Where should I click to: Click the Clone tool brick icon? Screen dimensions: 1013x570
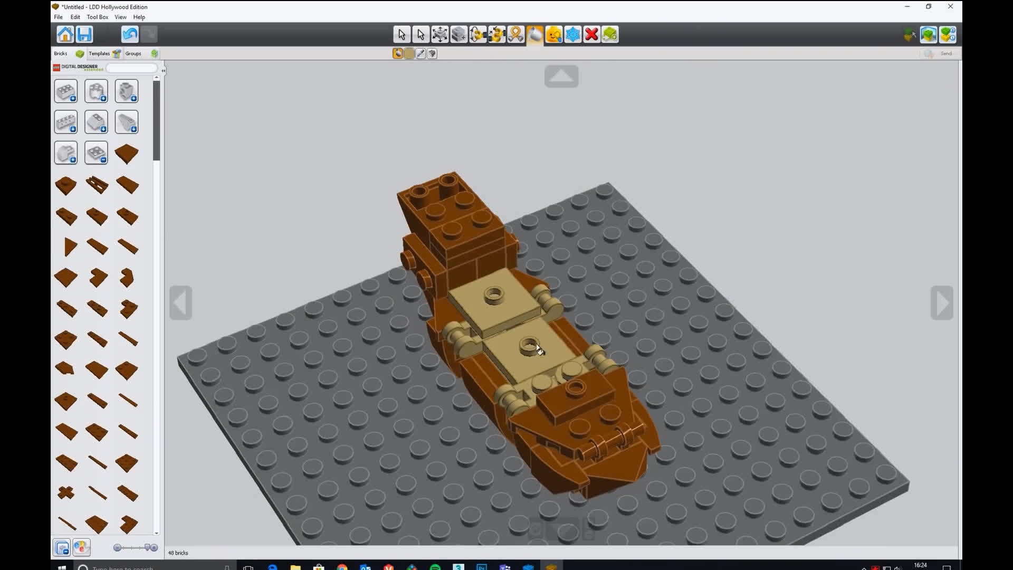coord(458,35)
